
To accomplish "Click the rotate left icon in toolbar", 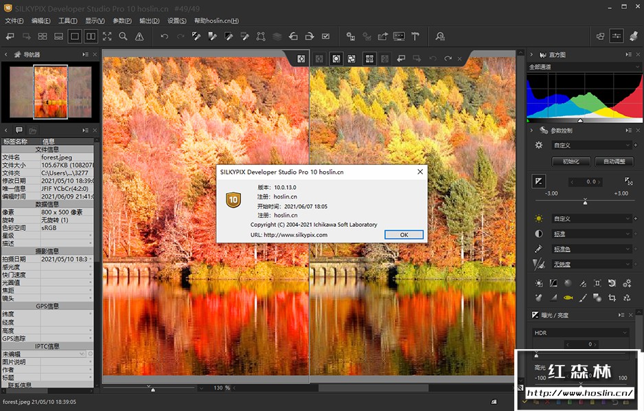I will 293,36.
